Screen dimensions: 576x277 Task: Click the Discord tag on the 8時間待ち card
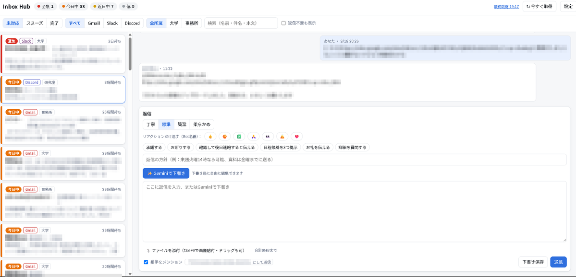point(32,82)
